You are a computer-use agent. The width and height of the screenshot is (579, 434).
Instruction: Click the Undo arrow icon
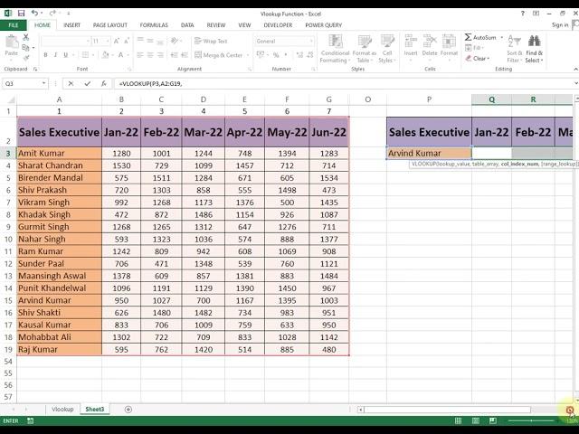pos(34,14)
